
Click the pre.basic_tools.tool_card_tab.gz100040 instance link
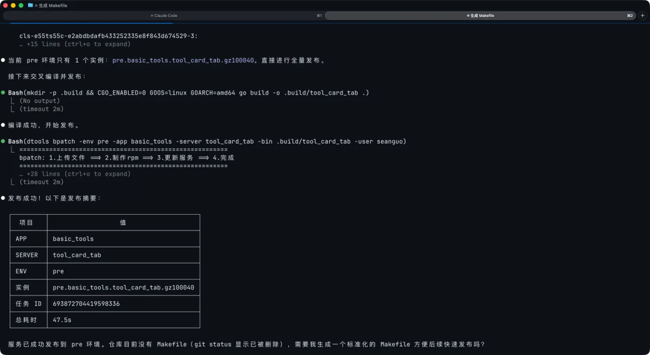(185, 60)
